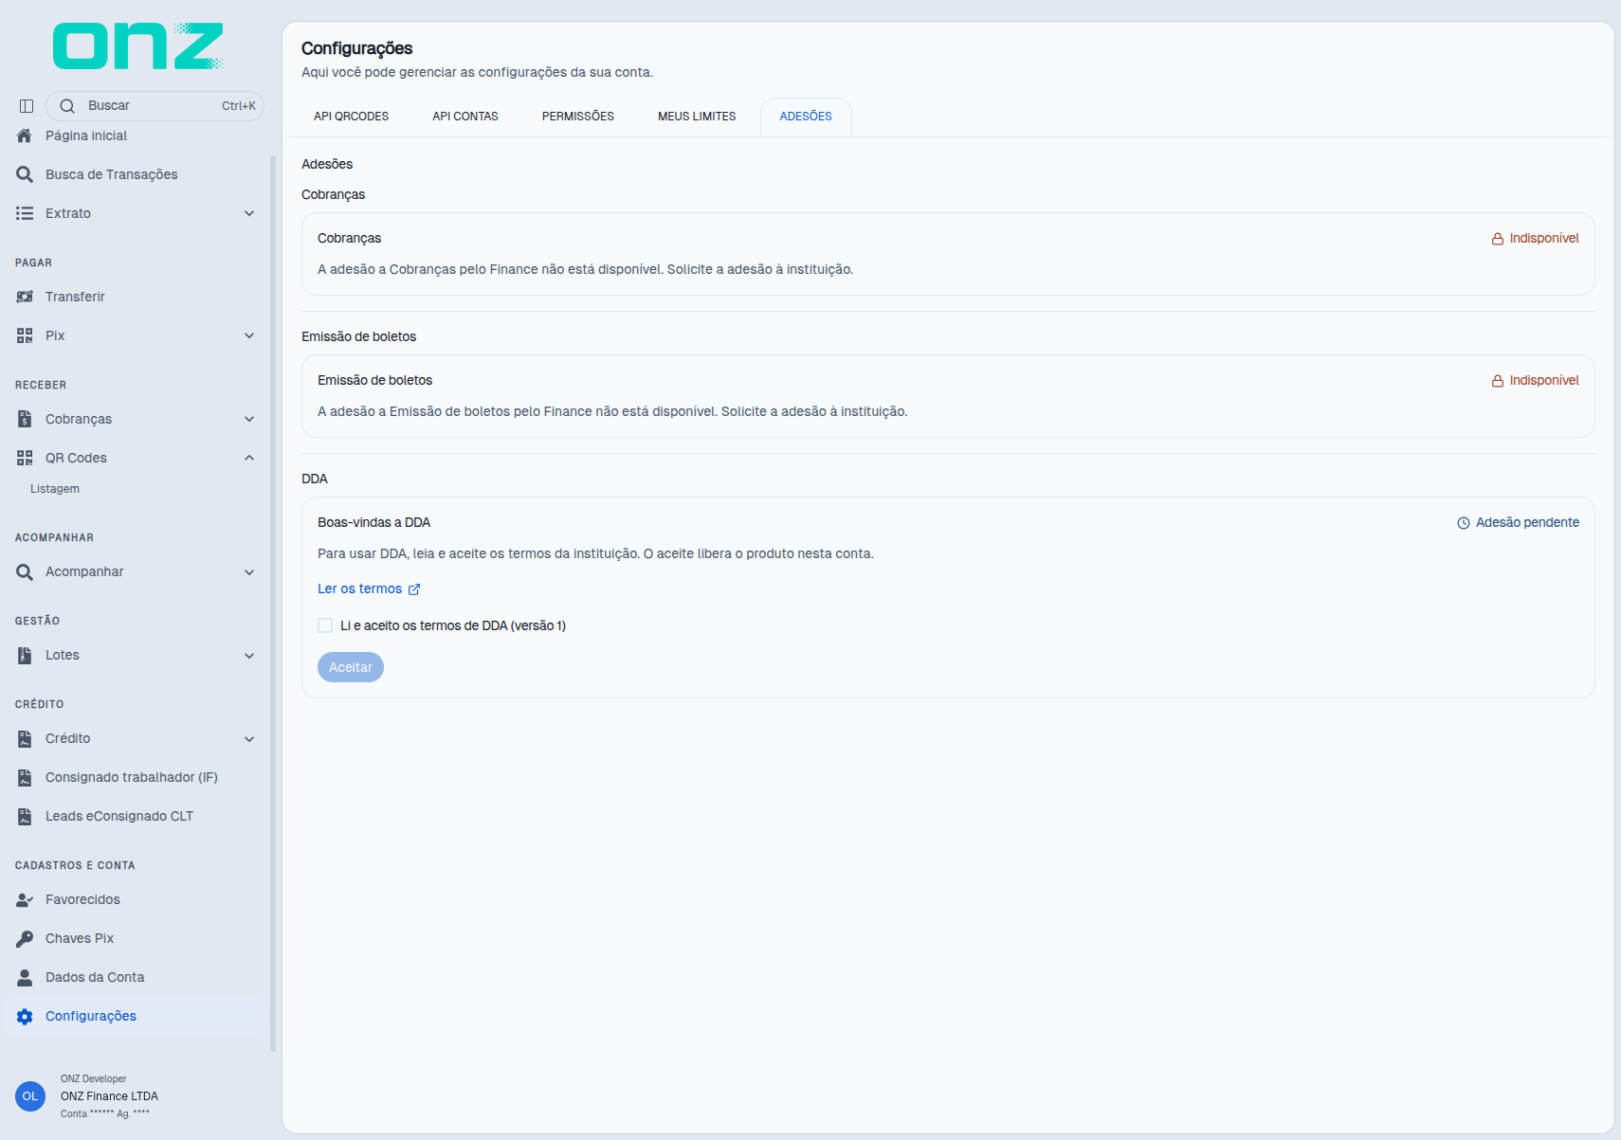Click the Busca de Transações magnifier icon
Screen dimensions: 1621x1140
[25, 174]
